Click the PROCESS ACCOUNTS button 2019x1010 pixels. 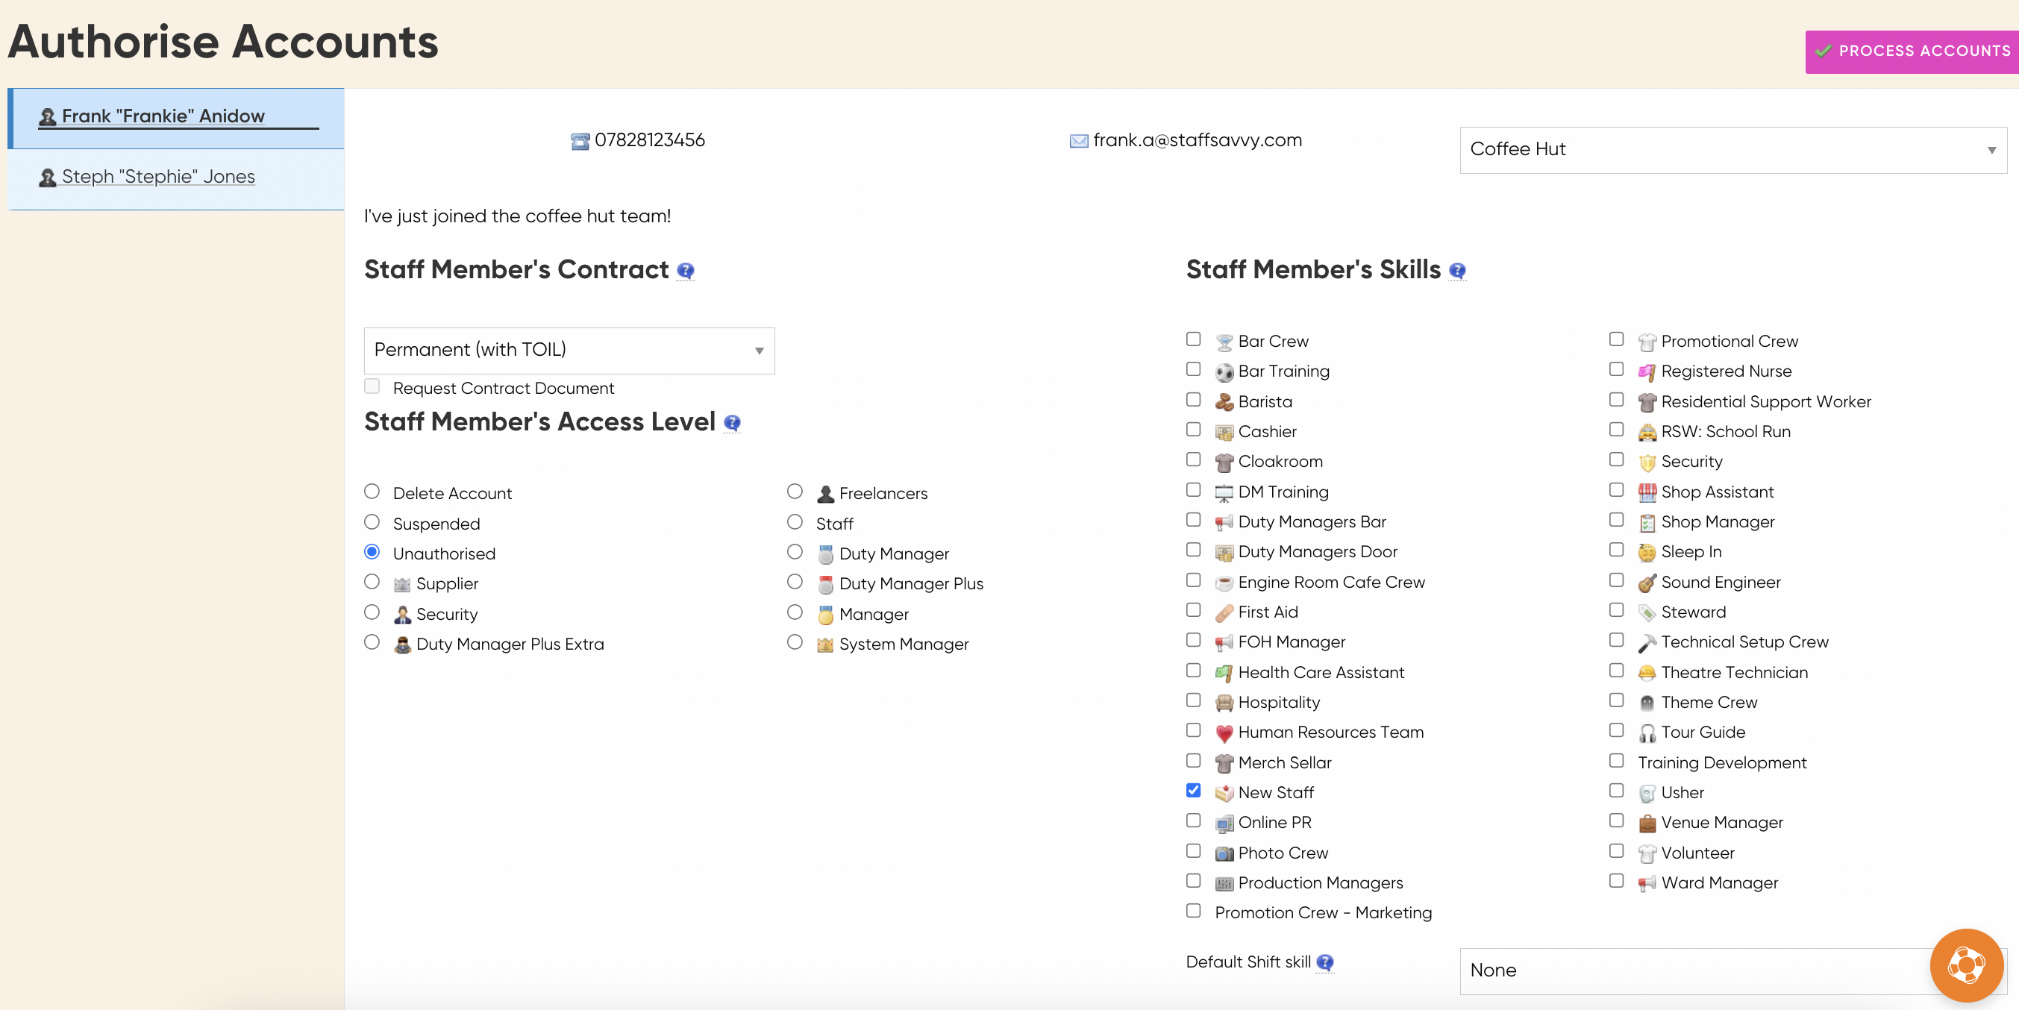[x=1912, y=50]
